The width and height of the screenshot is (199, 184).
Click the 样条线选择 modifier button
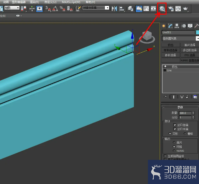tap(170, 50)
